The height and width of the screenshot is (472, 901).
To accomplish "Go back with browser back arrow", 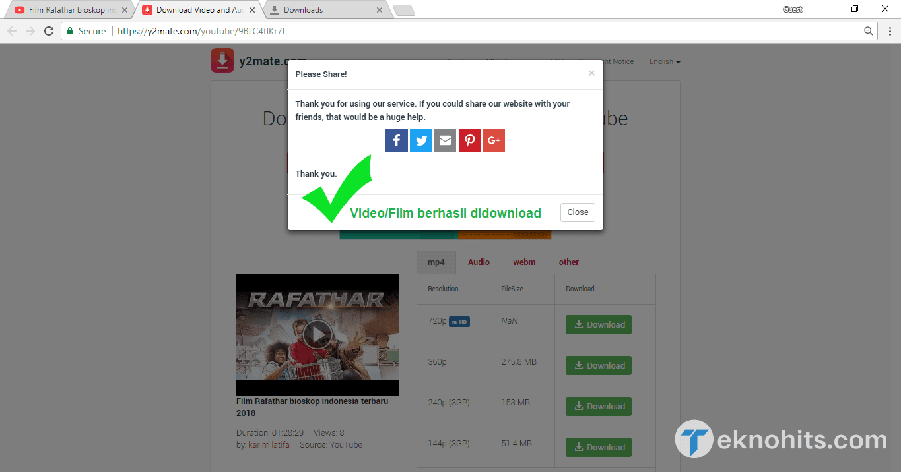I will [12, 31].
